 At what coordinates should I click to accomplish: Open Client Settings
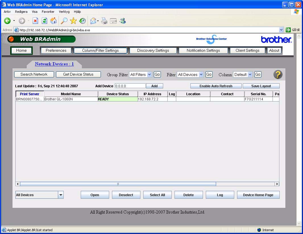248,50
